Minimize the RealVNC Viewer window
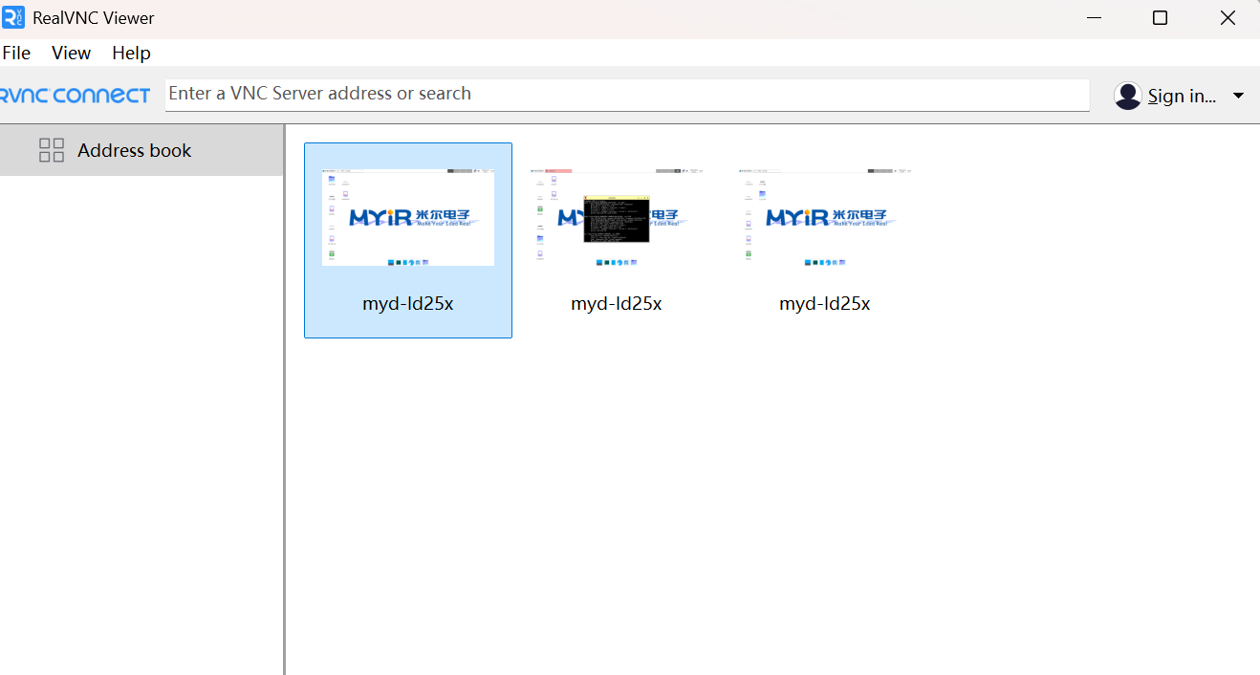 (1094, 18)
